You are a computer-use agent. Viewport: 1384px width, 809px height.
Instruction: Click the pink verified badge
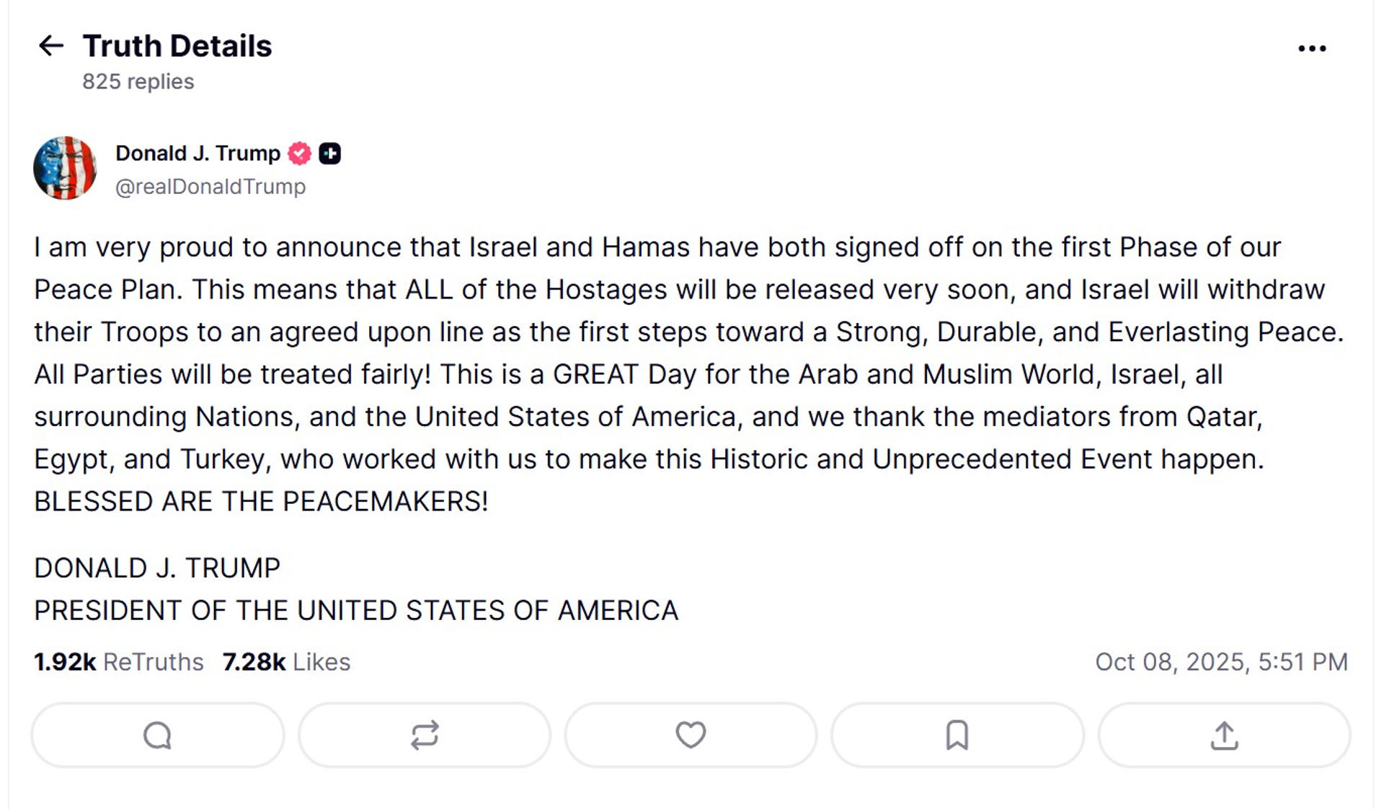point(298,153)
